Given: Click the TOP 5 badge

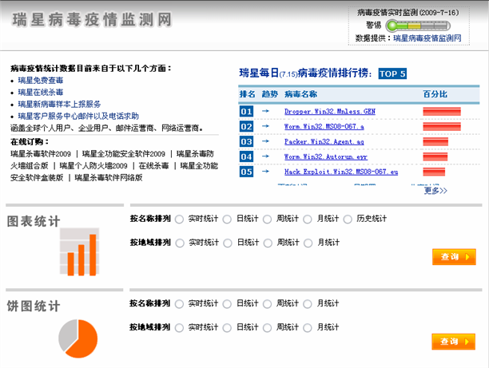Looking at the screenshot, I should tap(392, 74).
